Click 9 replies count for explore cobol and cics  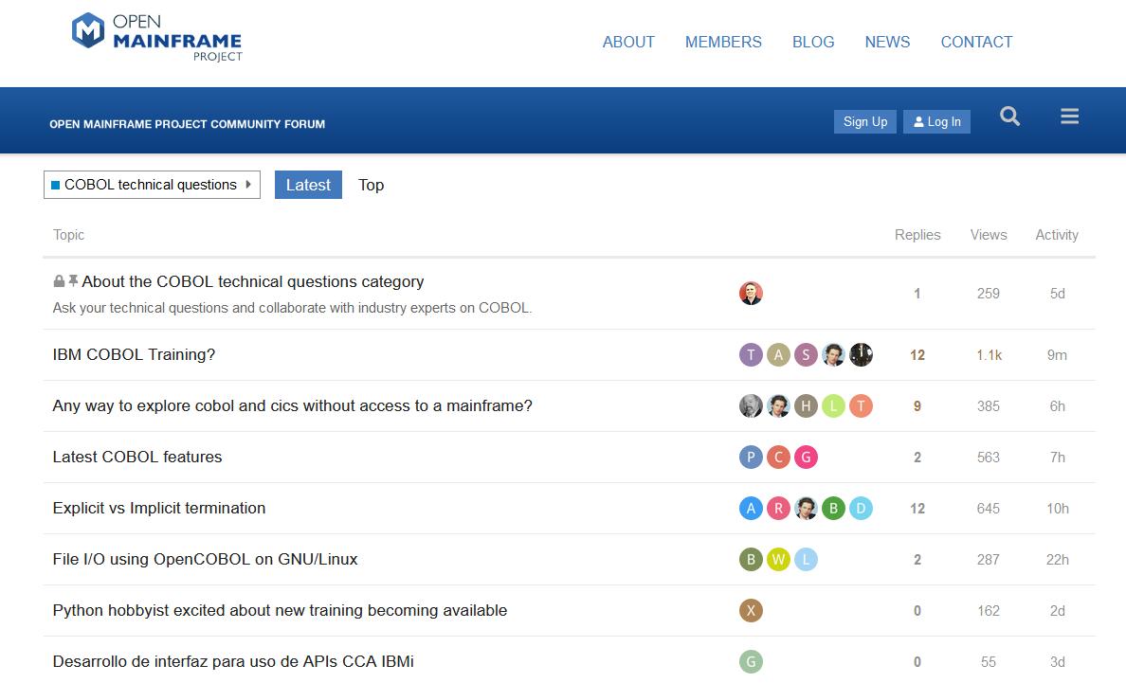tap(917, 406)
